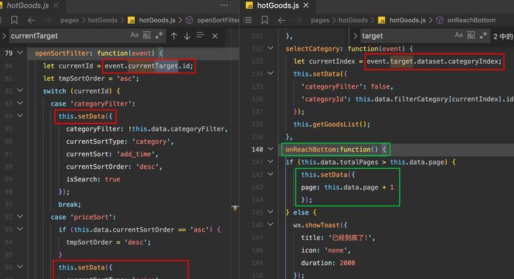Expand replace row in target find widget
Viewport: 514px width, 279px height.
coord(355,36)
